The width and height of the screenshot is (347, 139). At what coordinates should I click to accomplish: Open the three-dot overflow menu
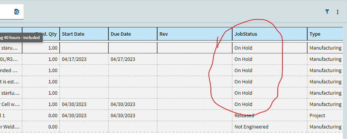pos(338,12)
